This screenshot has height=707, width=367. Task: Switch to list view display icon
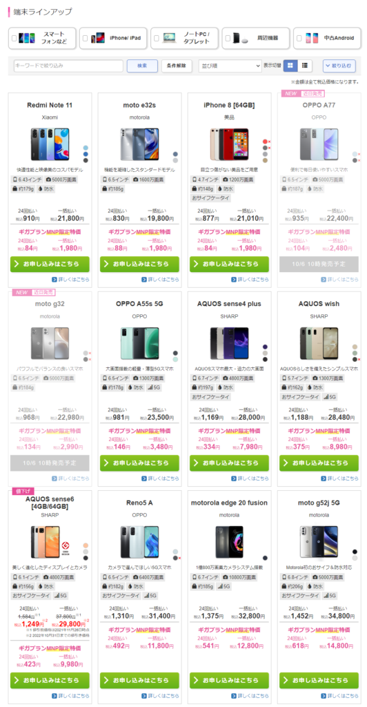(x=305, y=66)
